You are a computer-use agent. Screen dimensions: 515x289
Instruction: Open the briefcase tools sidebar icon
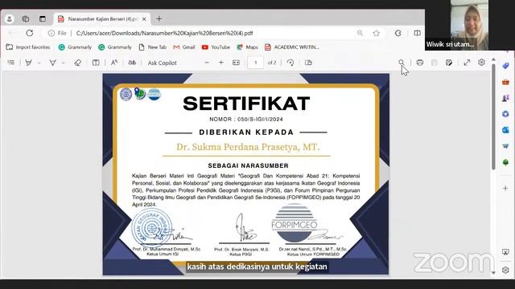pos(505,82)
